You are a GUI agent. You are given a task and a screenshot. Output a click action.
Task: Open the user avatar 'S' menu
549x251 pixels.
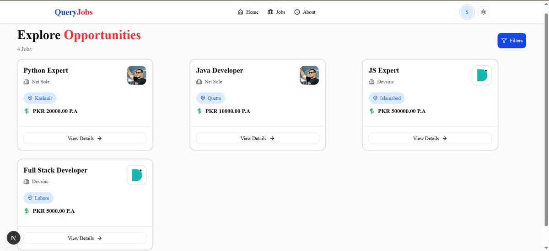(467, 12)
